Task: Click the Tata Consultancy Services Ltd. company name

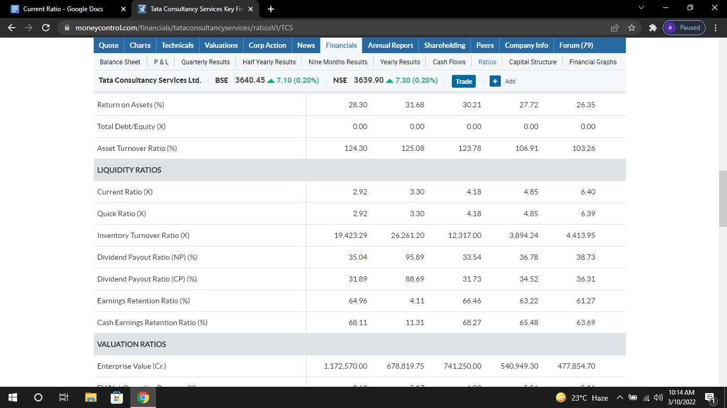Action: click(x=150, y=81)
